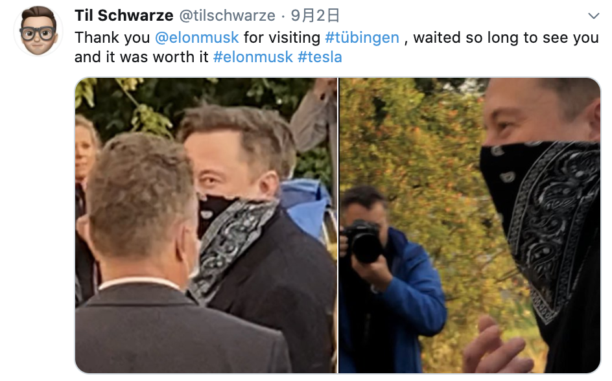This screenshot has height=381, width=612.
Task: Click the Til Schwarze display name
Action: click(124, 16)
